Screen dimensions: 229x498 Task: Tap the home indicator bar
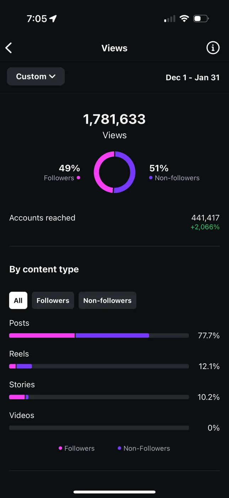click(114, 492)
